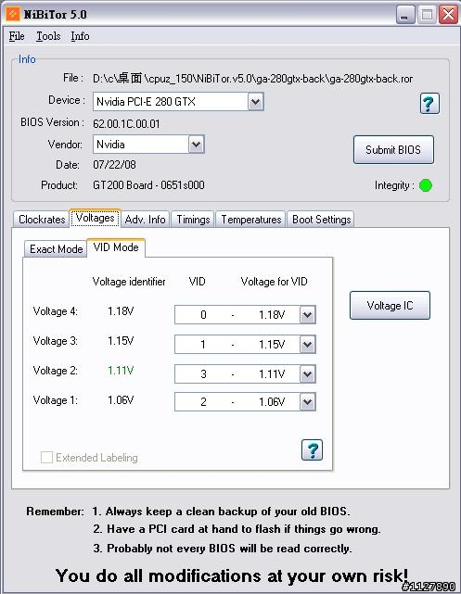Enable the Extended Labeling checkbox
The image size is (461, 594).
(x=46, y=457)
